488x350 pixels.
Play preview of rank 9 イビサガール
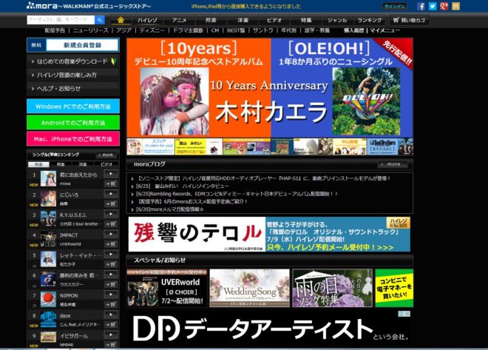click(x=111, y=334)
